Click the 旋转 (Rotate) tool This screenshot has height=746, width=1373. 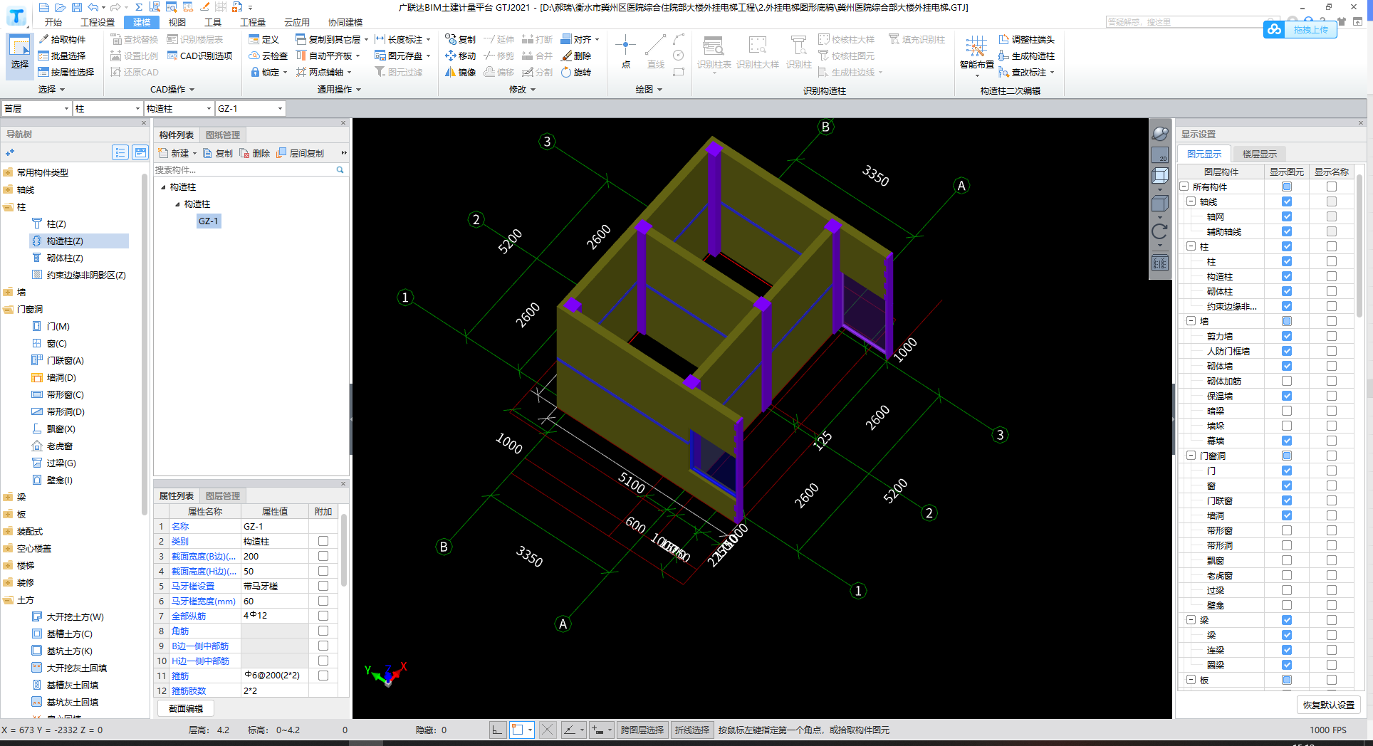576,72
